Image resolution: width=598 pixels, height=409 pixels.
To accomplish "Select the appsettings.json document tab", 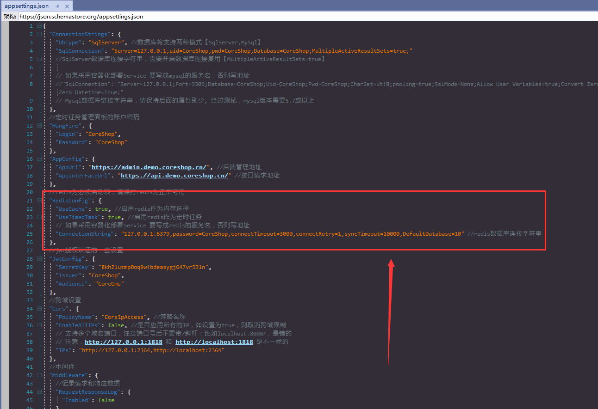I will coord(26,6).
